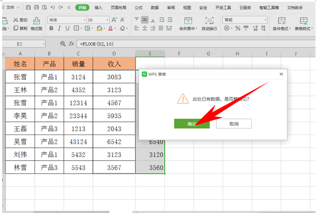
Task: Click distributed alignment icon
Action: pos(169,28)
